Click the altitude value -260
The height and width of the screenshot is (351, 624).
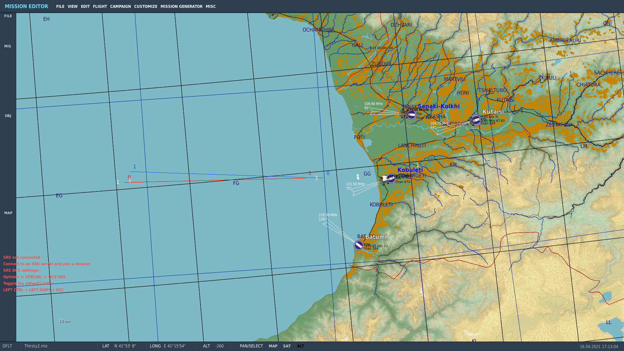pyautogui.click(x=220, y=346)
